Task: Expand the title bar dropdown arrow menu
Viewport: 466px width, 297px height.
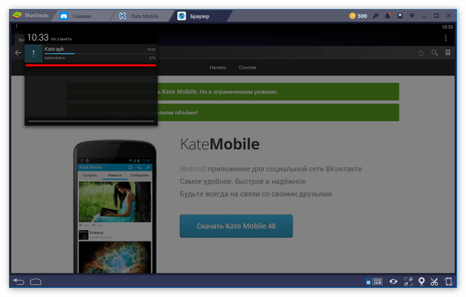Action: [x=412, y=16]
